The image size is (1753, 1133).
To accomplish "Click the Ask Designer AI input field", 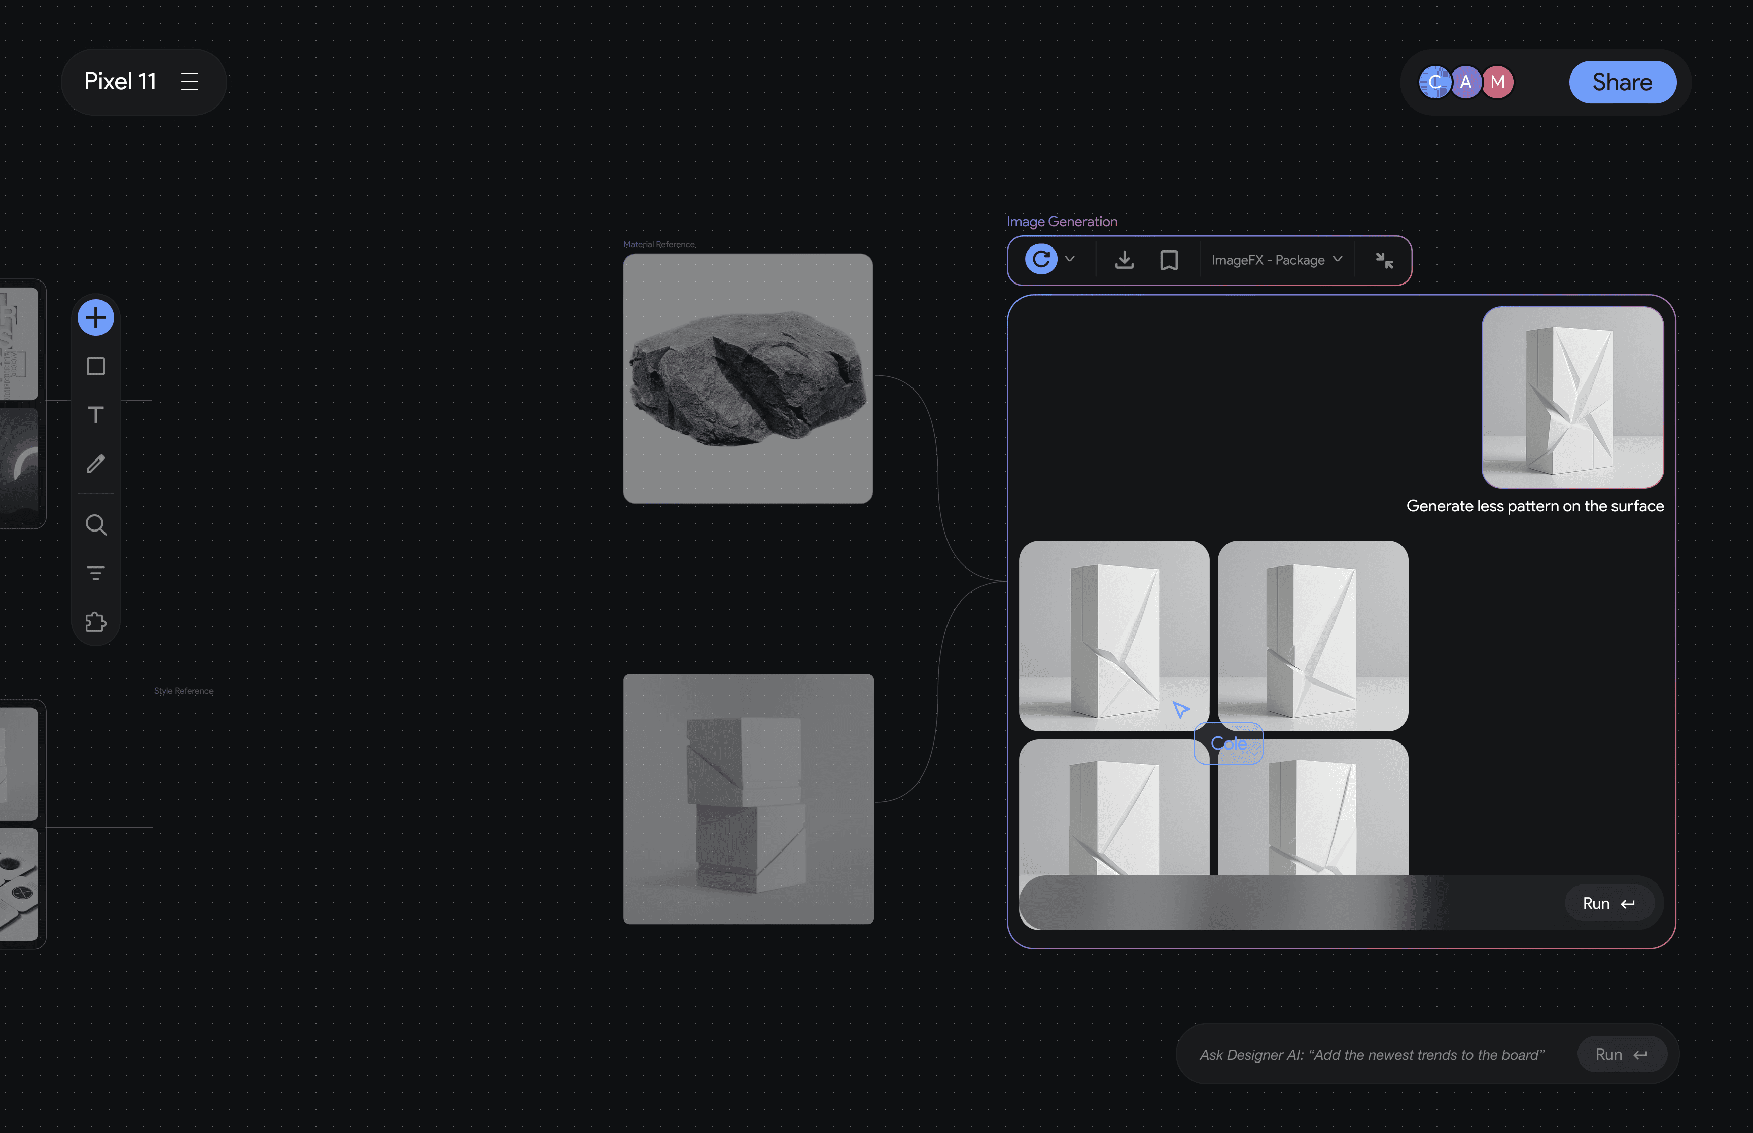I will 1372,1055.
